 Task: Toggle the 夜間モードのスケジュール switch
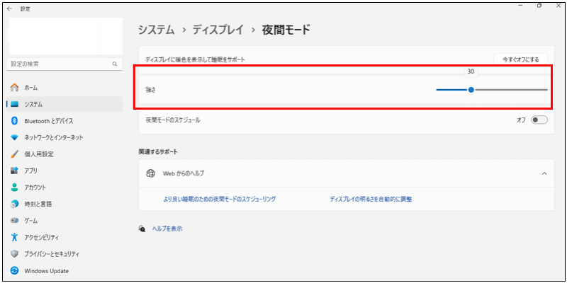click(539, 120)
